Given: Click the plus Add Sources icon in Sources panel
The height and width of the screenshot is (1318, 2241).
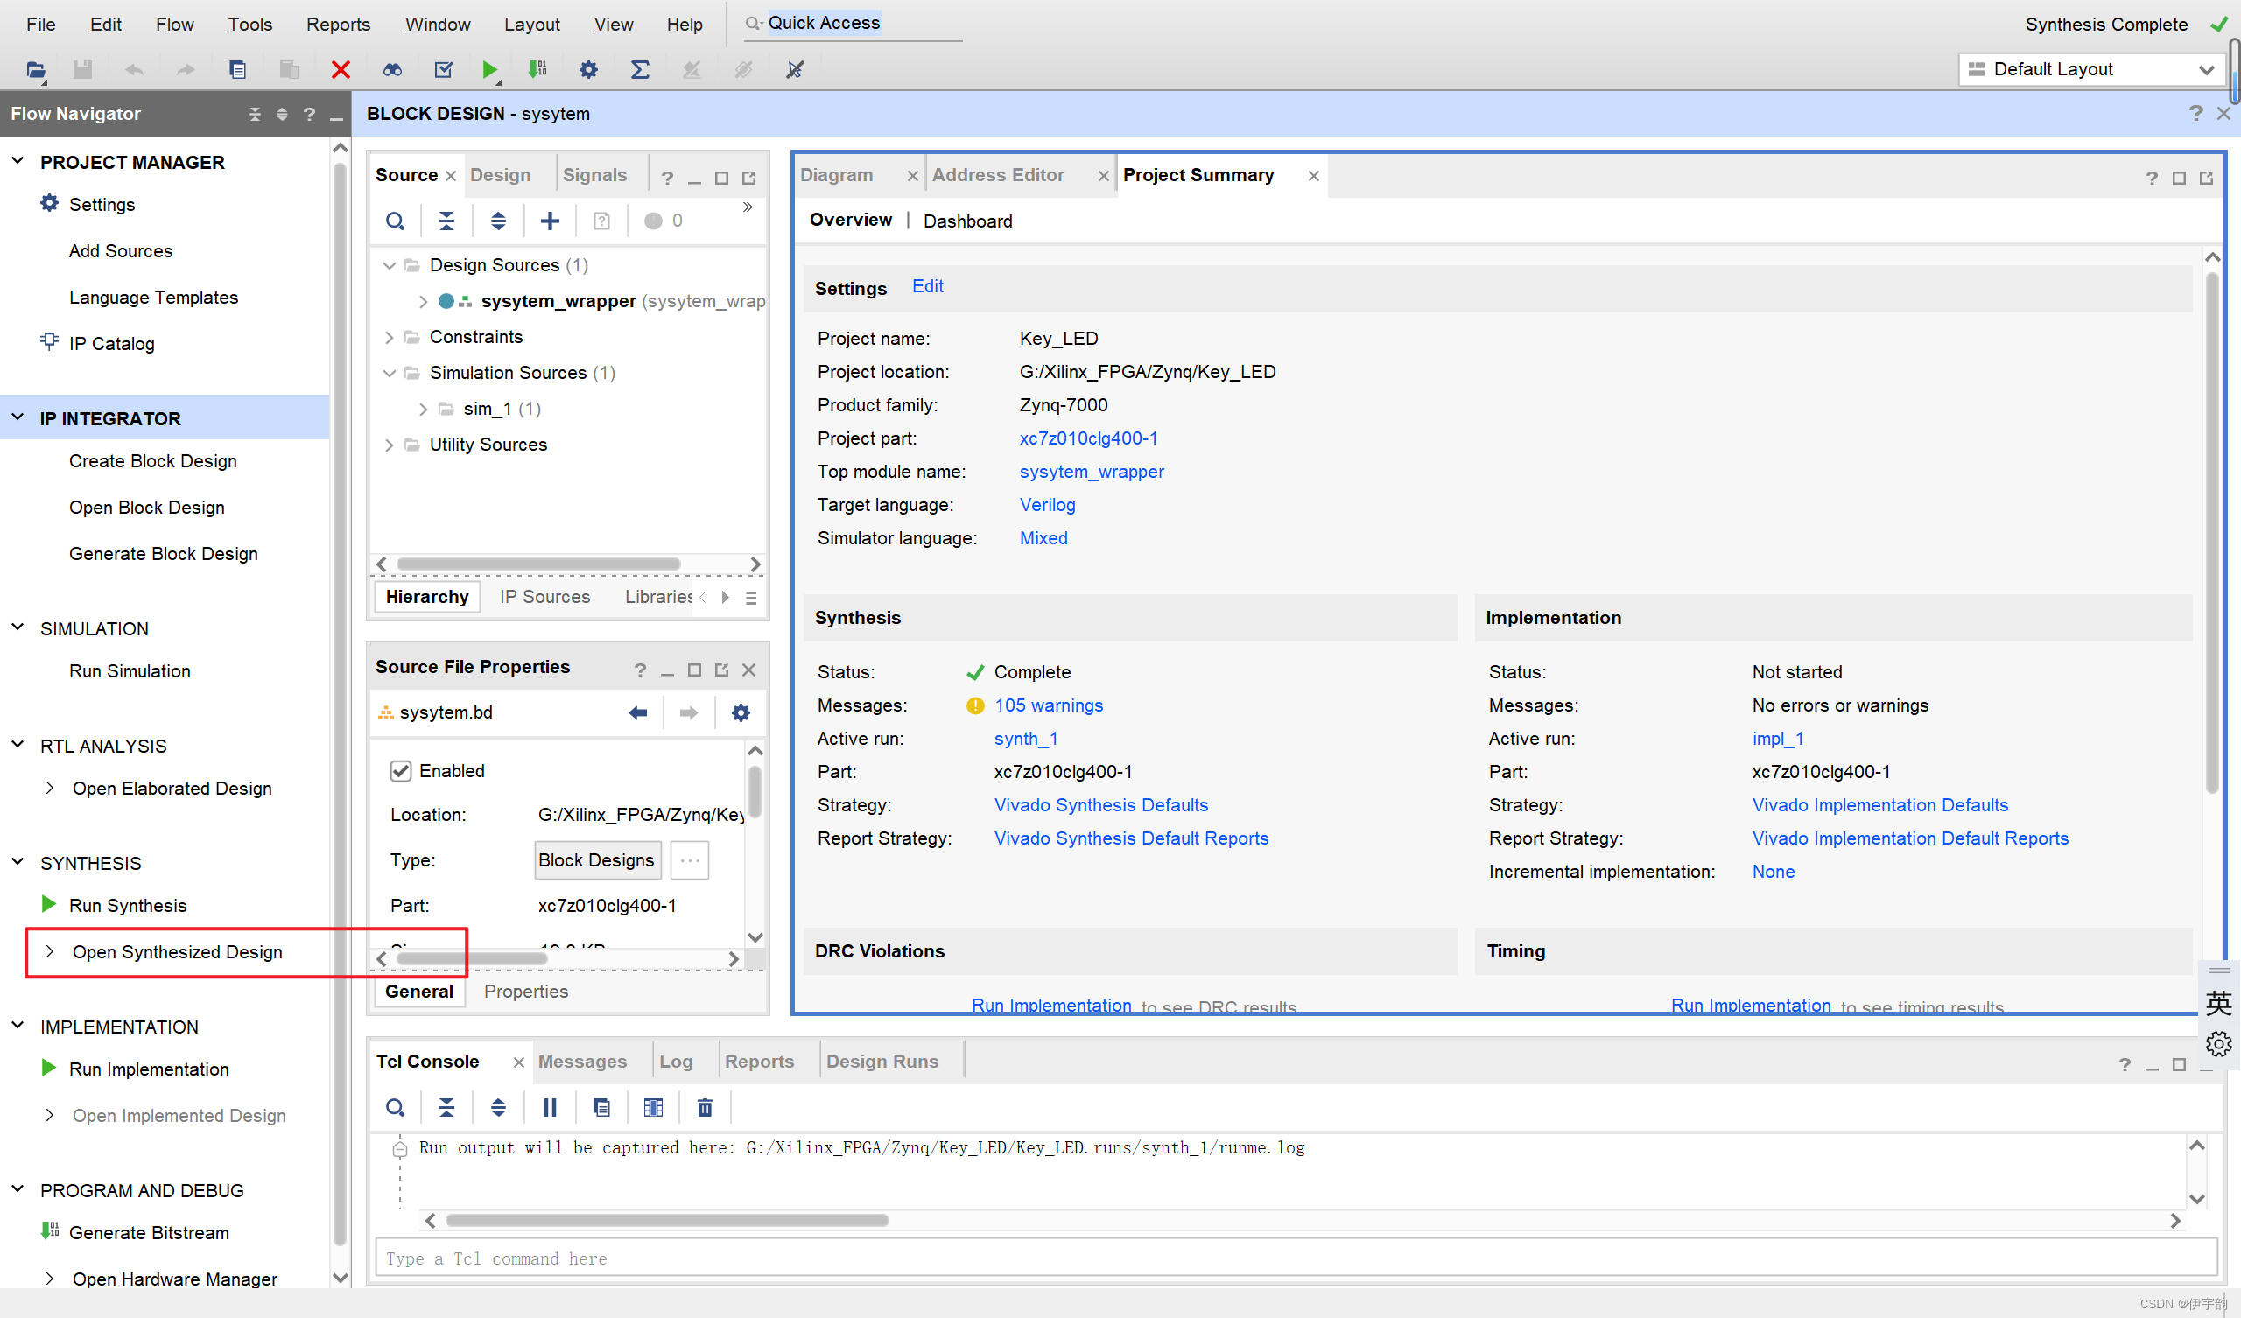Looking at the screenshot, I should (550, 221).
